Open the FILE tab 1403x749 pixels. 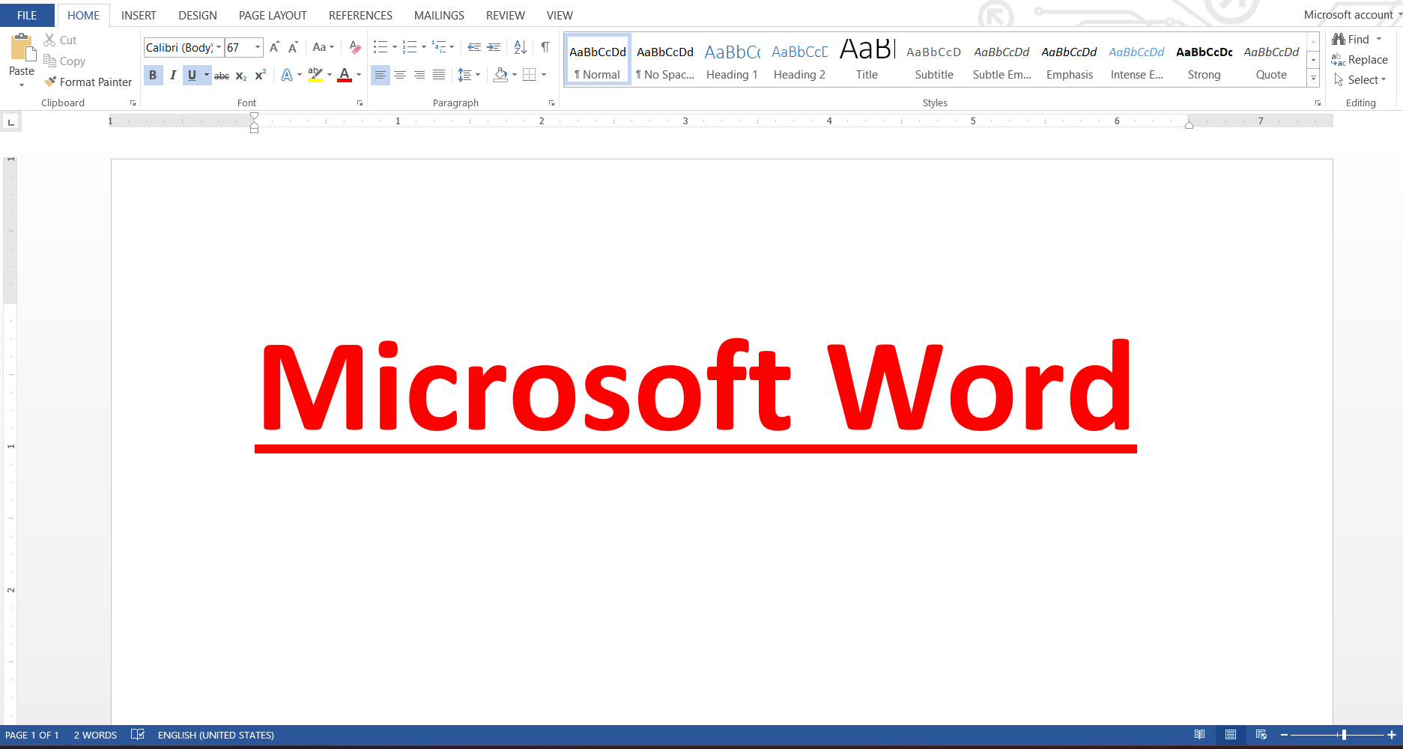pos(27,15)
